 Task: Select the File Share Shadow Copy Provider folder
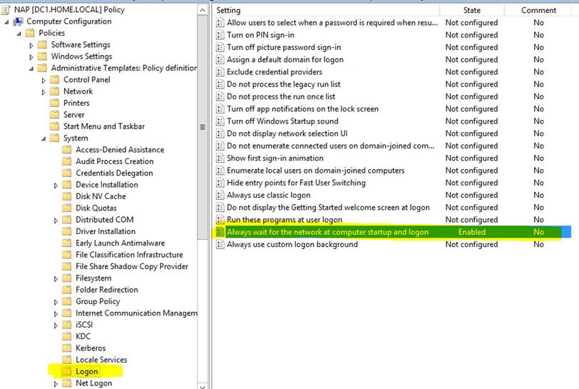[x=132, y=267]
